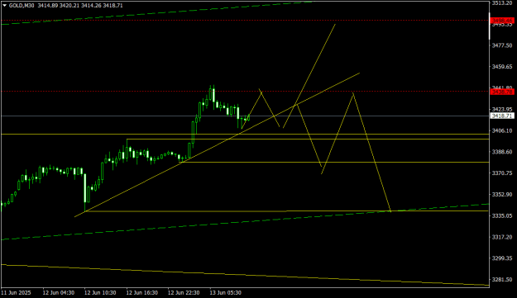Click the 3370.75 price axis value
Image resolution: width=517 pixels, height=298 pixels.
[502, 173]
